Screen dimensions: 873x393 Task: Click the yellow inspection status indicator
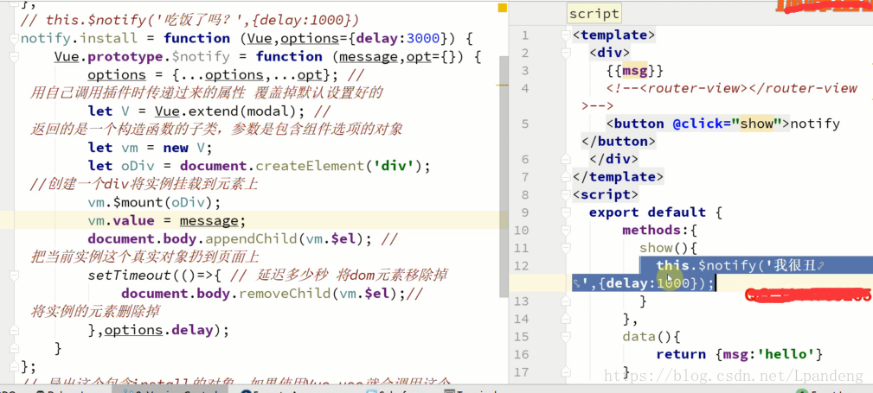click(x=503, y=7)
